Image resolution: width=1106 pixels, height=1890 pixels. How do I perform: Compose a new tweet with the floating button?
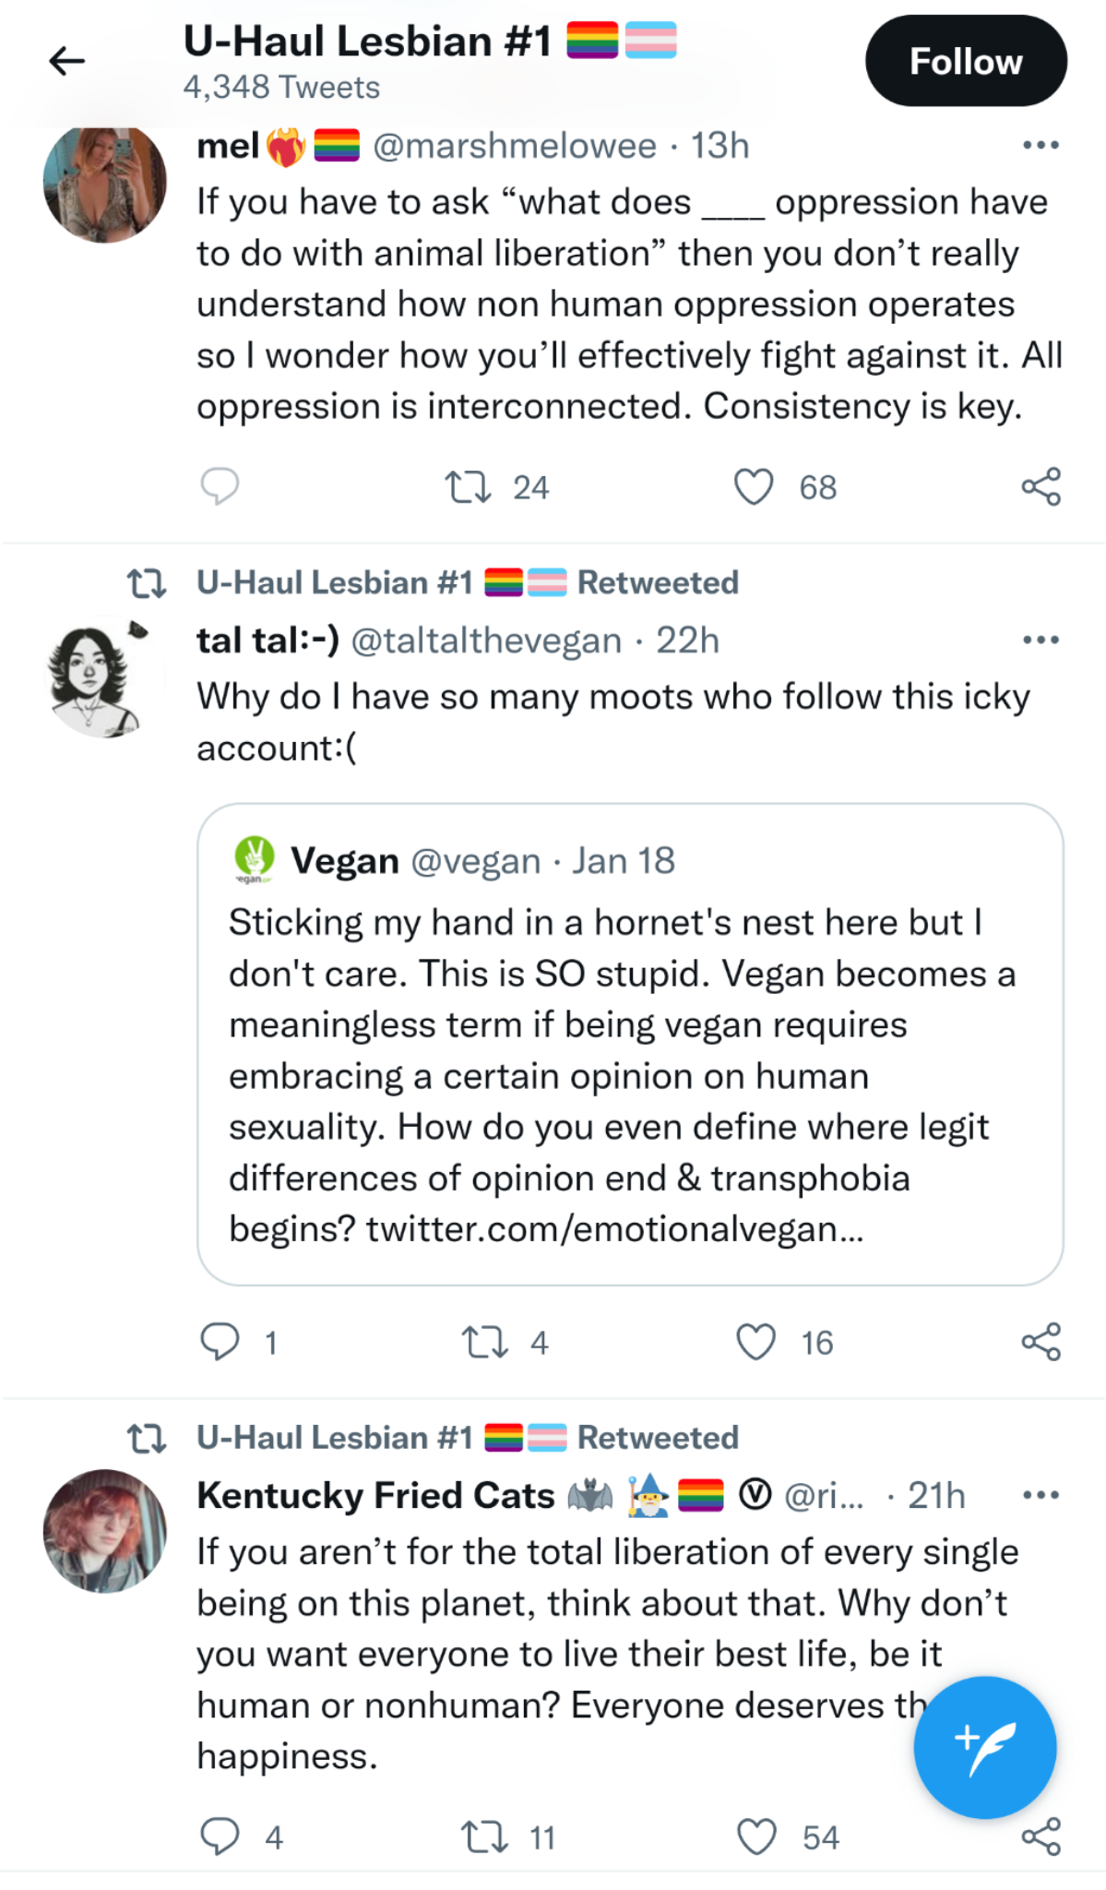[985, 1747]
